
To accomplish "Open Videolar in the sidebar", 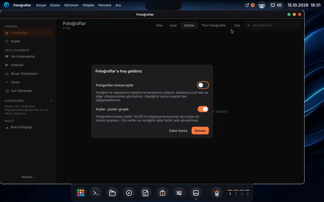I will coord(28,65).
